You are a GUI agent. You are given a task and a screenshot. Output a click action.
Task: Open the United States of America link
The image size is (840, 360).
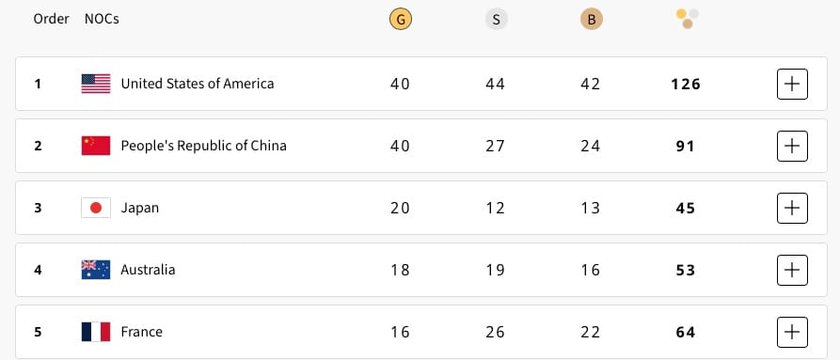[198, 84]
